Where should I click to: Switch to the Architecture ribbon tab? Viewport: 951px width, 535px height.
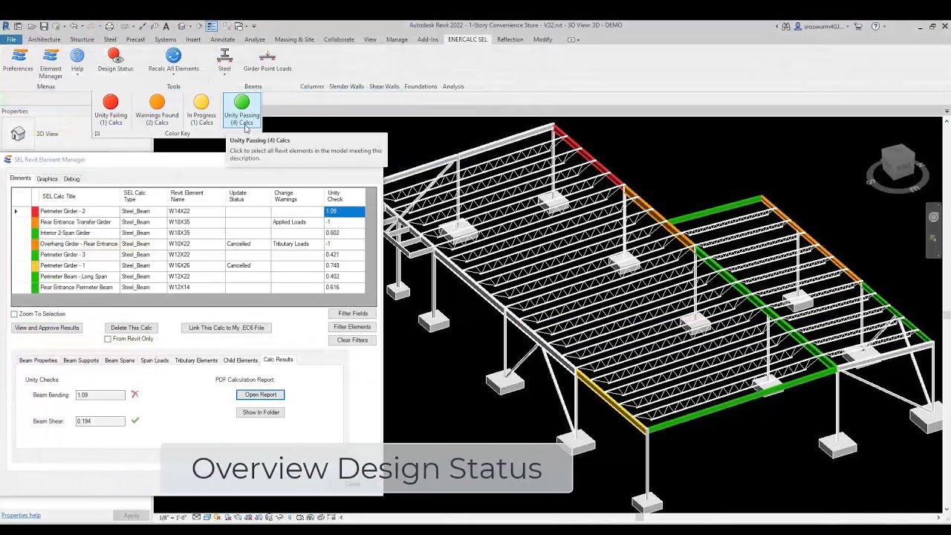45,39
